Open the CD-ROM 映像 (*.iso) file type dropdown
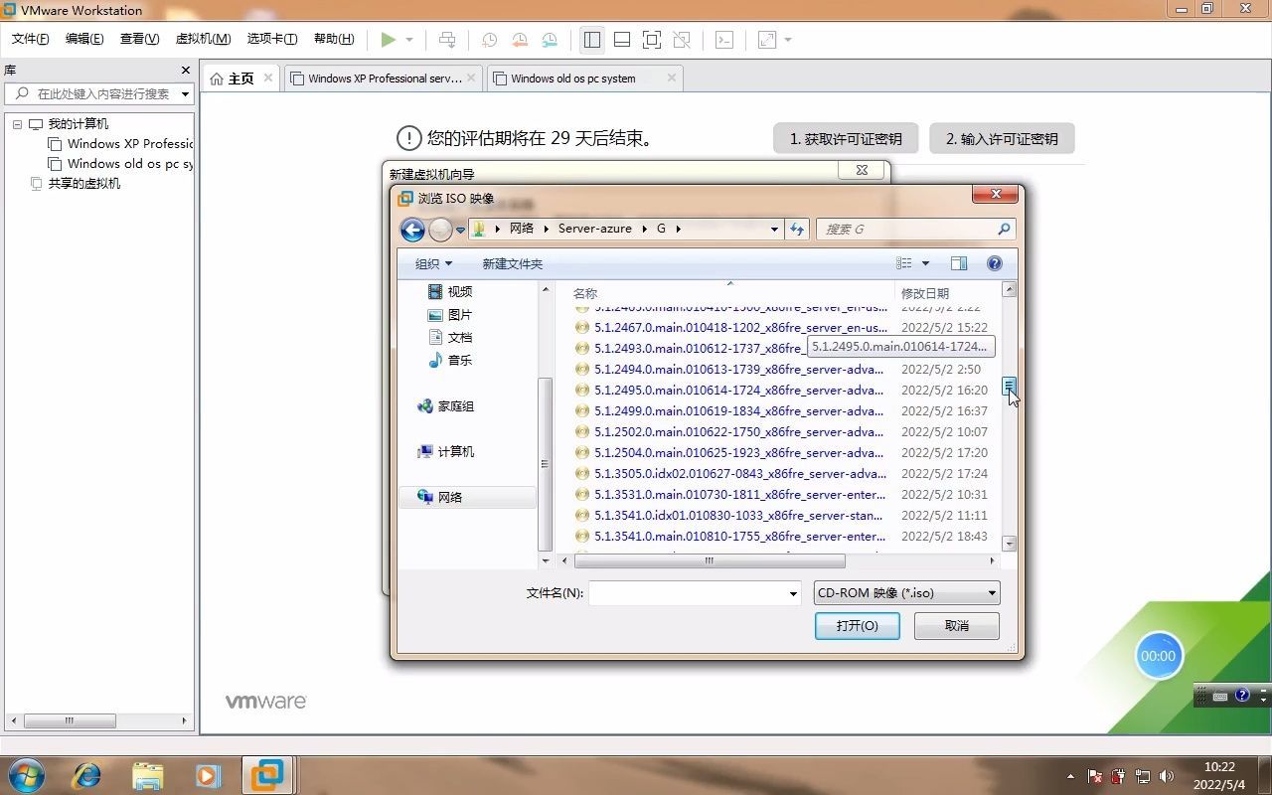The image size is (1272, 795). tap(906, 593)
